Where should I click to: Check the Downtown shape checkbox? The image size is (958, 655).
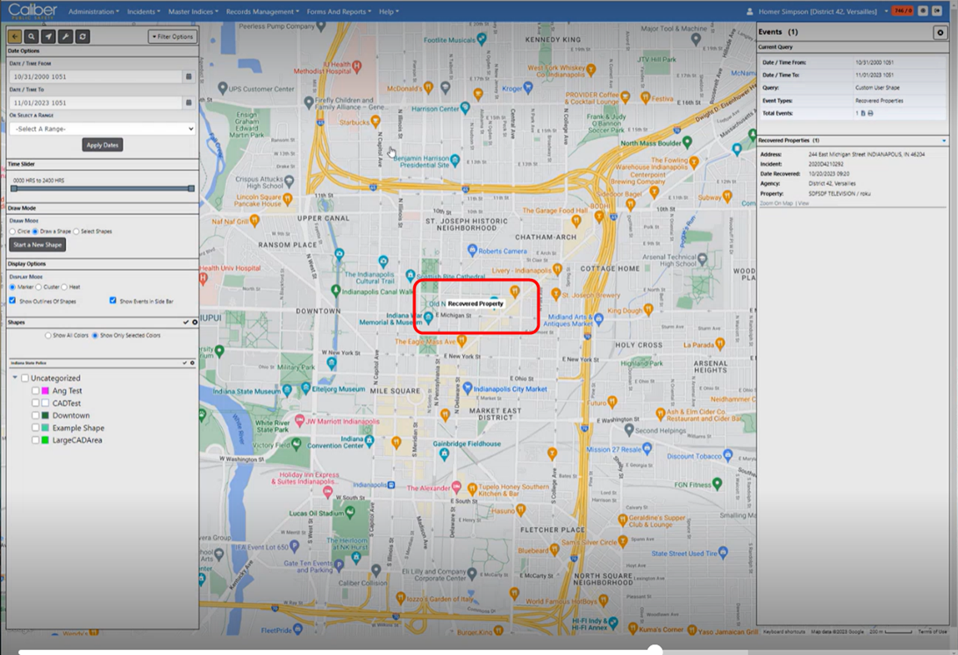pos(35,416)
